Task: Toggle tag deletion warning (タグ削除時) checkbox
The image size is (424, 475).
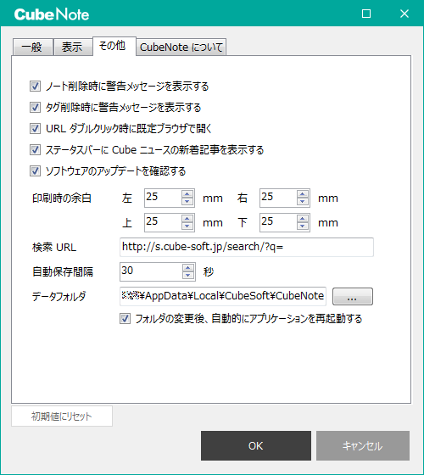Action: click(35, 108)
